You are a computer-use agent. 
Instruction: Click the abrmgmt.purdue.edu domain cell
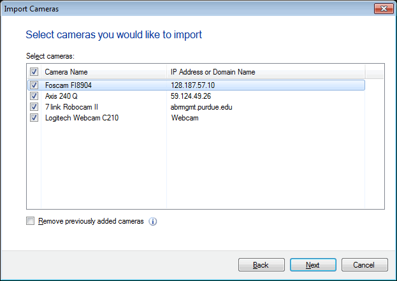click(x=201, y=106)
